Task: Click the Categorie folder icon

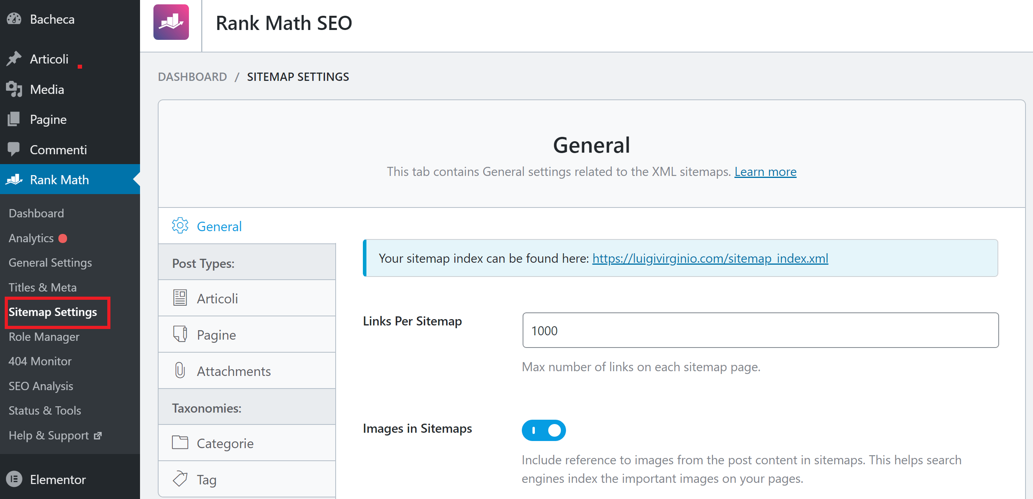Action: pyautogui.click(x=180, y=443)
